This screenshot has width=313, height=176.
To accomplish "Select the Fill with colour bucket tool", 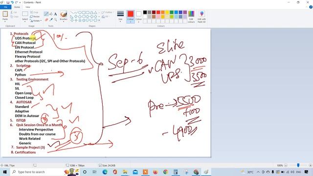I will pyautogui.click(x=51, y=14).
